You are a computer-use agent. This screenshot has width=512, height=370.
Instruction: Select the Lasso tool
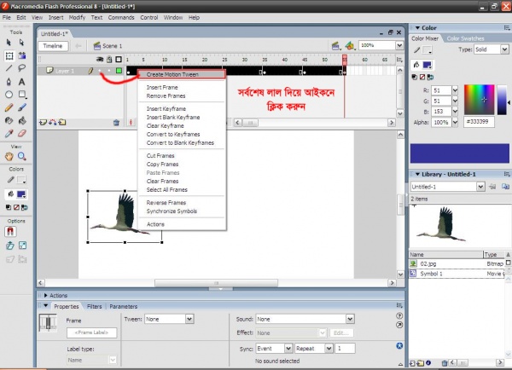[22, 68]
